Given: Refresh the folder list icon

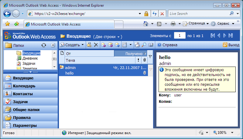Looking at the screenshot, I should coord(44,45).
